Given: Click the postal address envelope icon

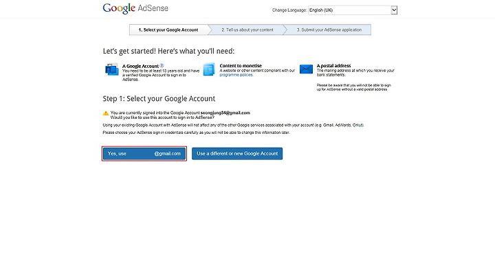Looking at the screenshot, I should coord(306,69).
